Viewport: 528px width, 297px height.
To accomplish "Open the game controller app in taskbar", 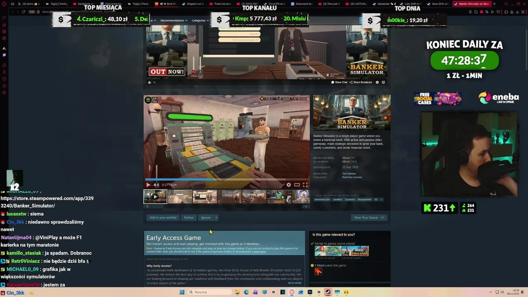I will tap(346, 292).
